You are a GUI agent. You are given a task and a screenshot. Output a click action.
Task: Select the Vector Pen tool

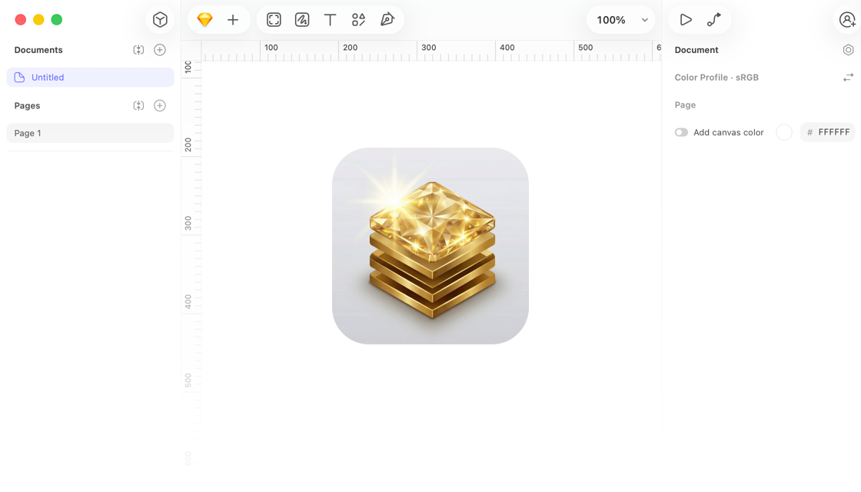click(x=387, y=19)
